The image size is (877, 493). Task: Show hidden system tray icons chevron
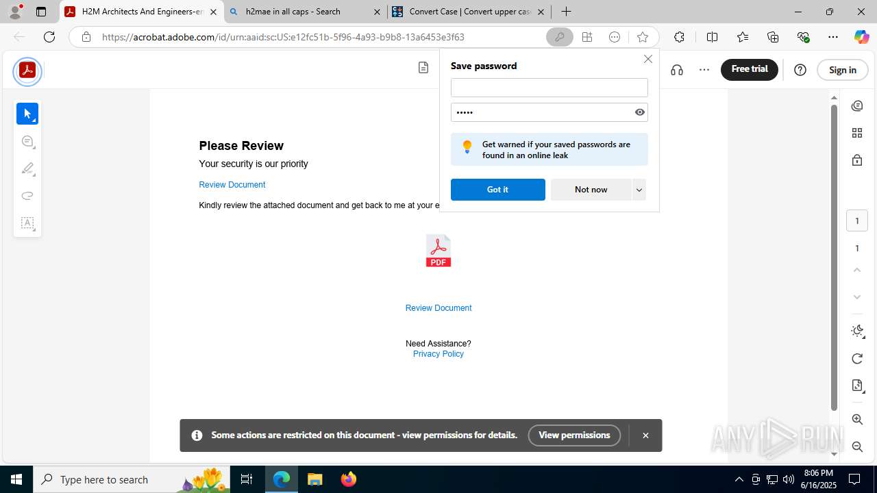(x=739, y=479)
